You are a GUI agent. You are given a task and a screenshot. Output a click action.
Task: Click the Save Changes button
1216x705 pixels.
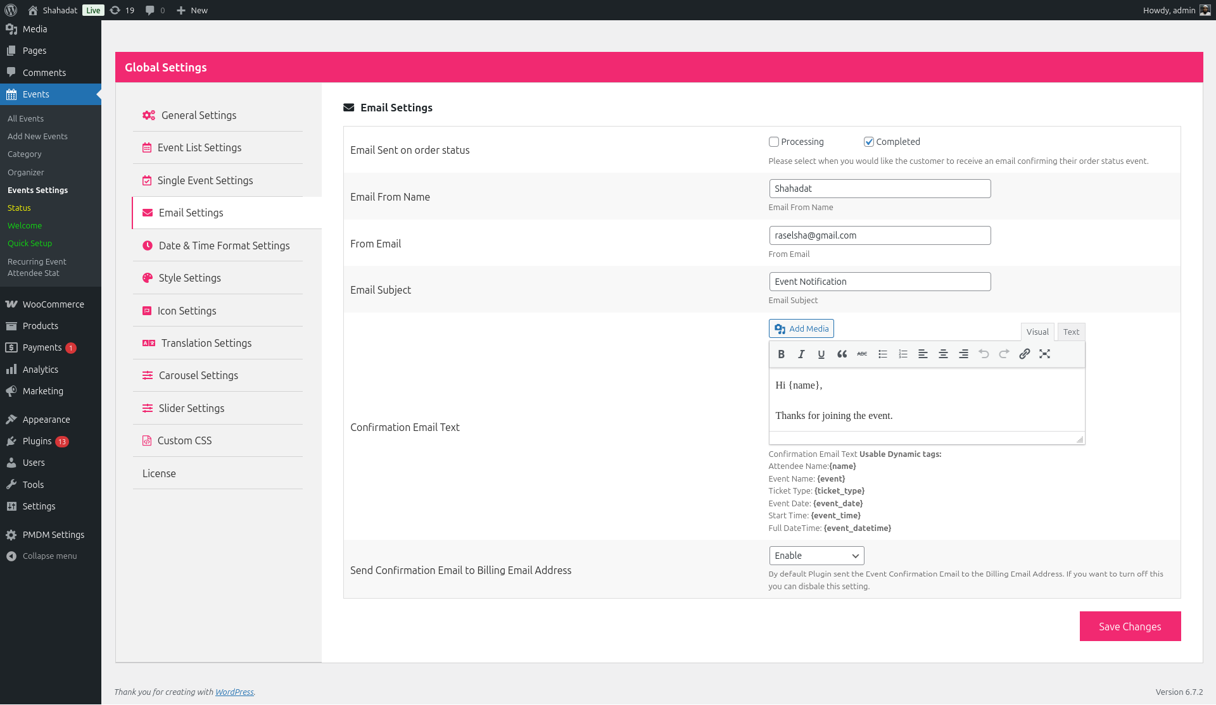pos(1130,627)
